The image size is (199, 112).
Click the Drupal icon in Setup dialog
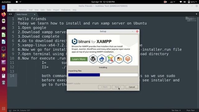(x=102, y=59)
